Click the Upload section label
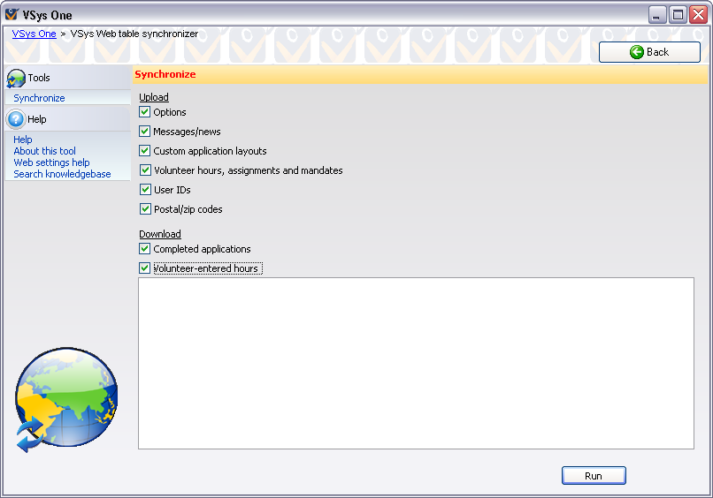713x498 pixels. point(154,97)
